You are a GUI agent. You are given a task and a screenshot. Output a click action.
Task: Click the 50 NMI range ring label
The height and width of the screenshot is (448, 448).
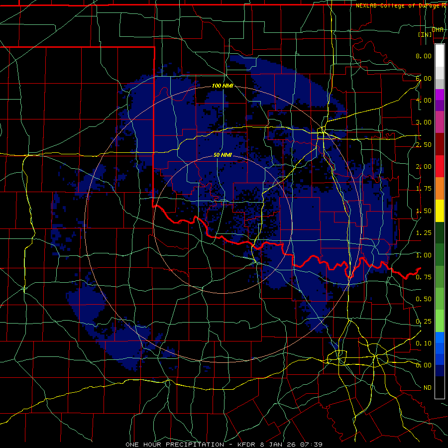223,155
